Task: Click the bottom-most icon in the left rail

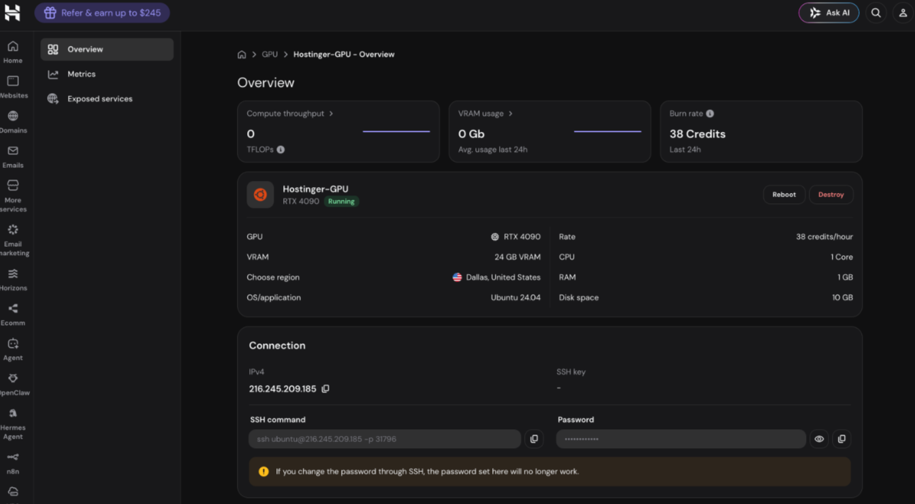Action: (x=13, y=492)
